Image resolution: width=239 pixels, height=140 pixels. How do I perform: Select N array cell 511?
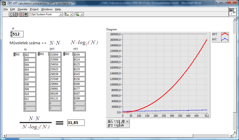point(30,99)
